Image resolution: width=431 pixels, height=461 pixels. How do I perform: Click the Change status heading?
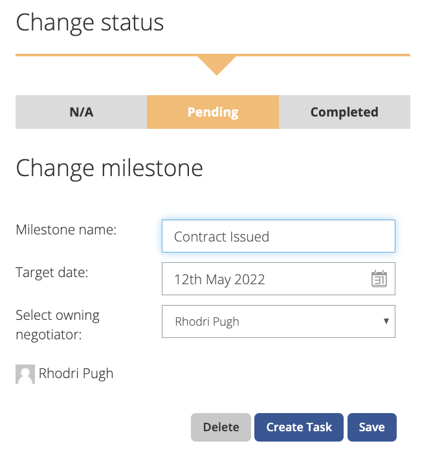click(x=89, y=23)
